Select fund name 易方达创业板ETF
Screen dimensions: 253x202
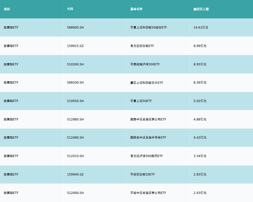point(142,46)
